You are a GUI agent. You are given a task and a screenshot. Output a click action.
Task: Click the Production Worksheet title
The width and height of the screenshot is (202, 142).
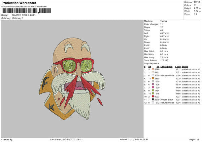(x=19, y=3)
